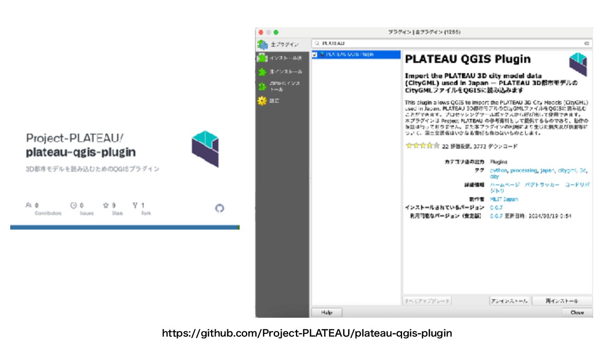Screen dimensions: 614x345
Task: Click the Help button
Action: [x=327, y=313]
